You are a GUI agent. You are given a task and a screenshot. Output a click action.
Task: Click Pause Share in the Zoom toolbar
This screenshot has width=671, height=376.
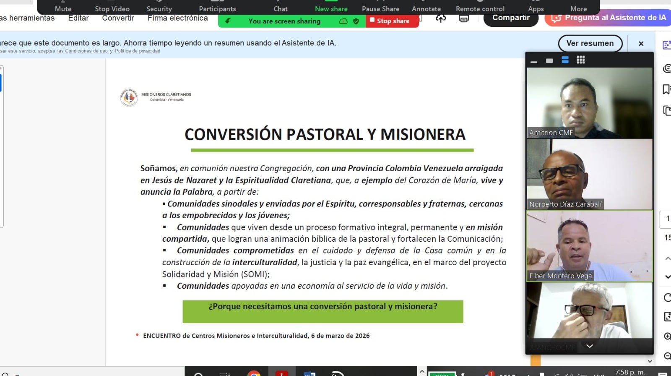[380, 8]
